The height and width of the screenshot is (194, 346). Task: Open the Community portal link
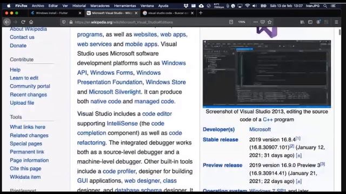pyautogui.click(x=30, y=86)
